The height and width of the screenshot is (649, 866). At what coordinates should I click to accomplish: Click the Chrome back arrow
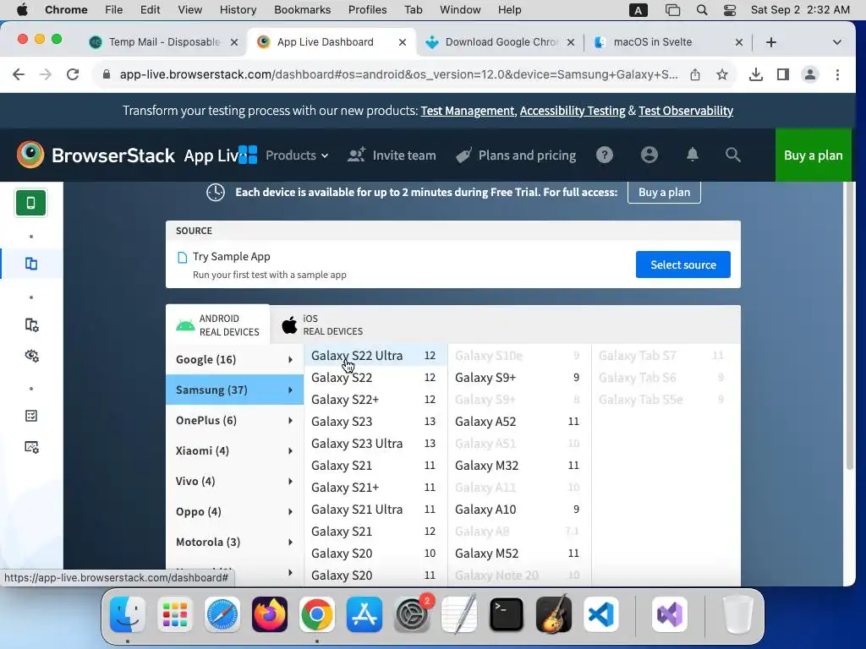(x=19, y=74)
